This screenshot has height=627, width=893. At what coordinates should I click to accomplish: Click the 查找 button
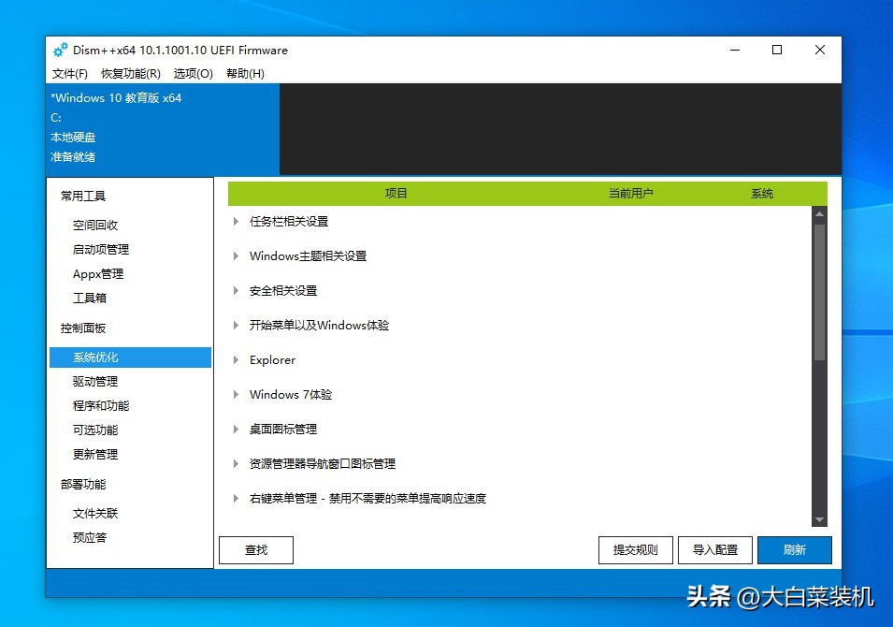click(255, 550)
